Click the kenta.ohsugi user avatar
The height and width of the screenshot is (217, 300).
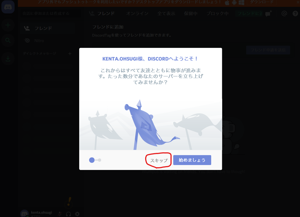tap(24, 213)
